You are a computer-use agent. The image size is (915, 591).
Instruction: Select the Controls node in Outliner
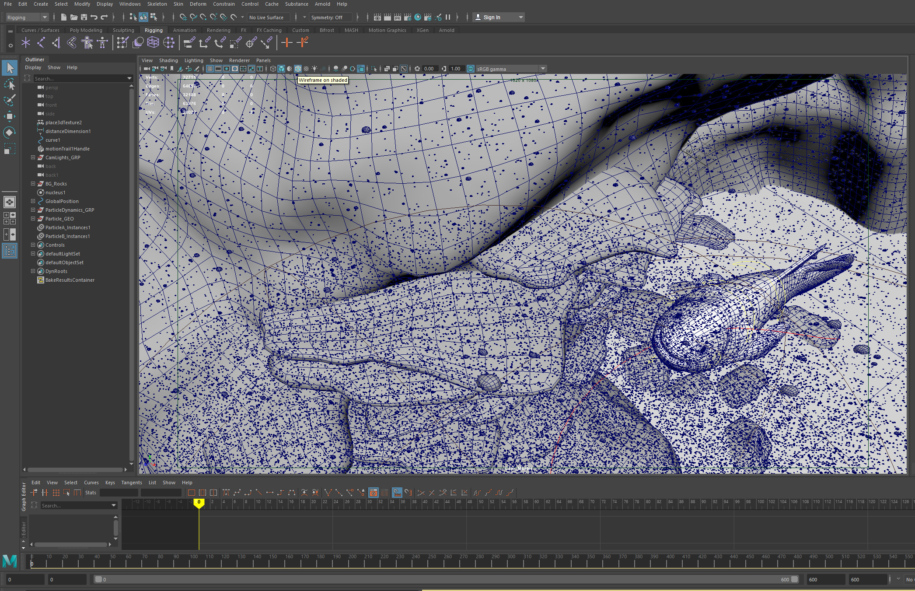pyautogui.click(x=55, y=245)
